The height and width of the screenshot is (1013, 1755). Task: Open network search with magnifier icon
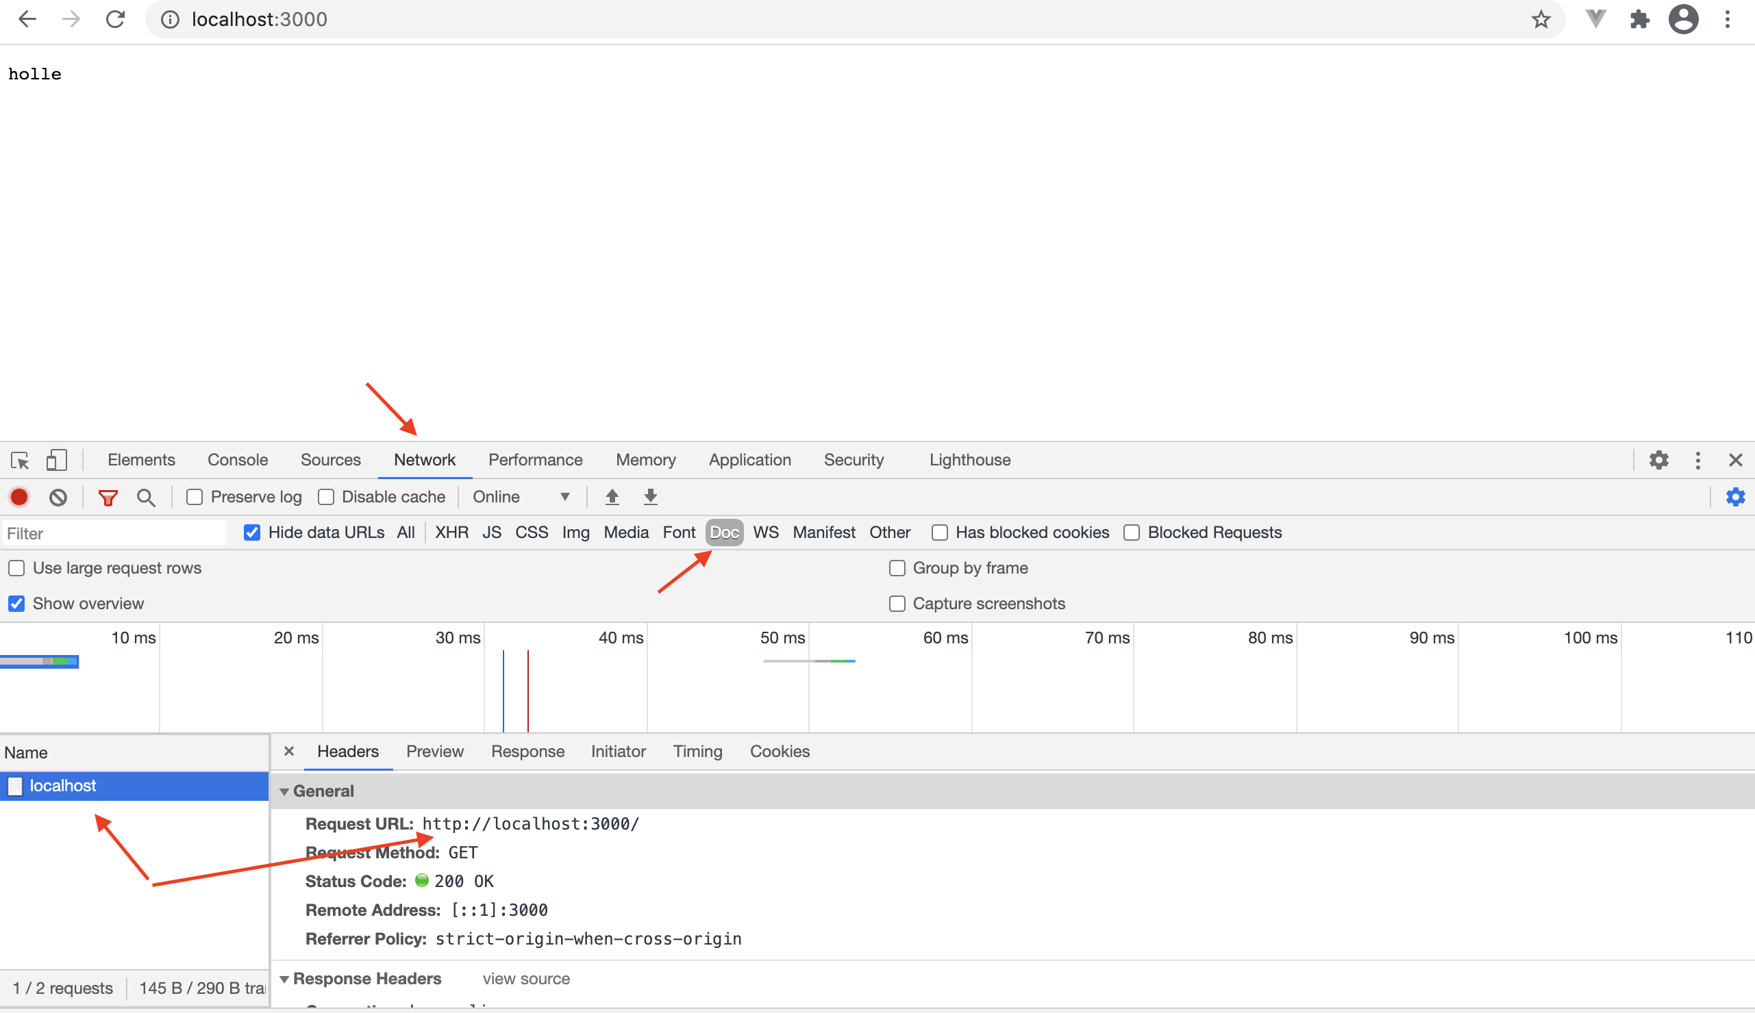pos(146,498)
